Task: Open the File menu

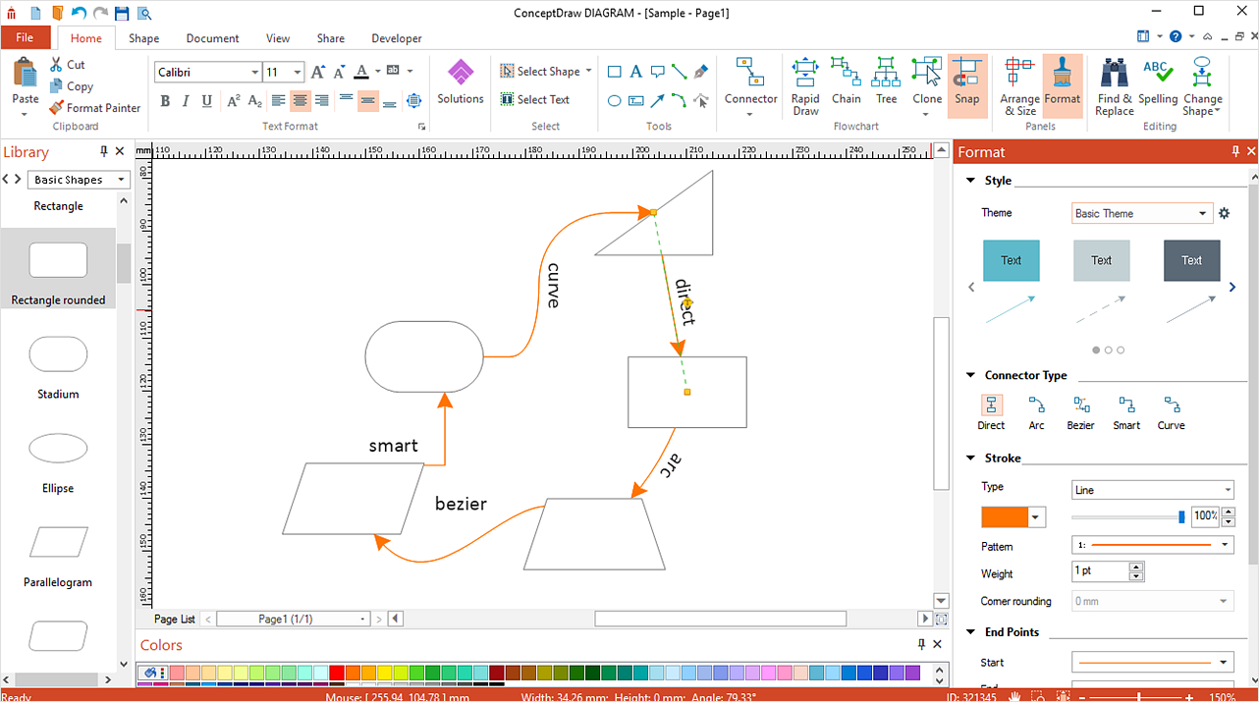Action: [x=25, y=38]
